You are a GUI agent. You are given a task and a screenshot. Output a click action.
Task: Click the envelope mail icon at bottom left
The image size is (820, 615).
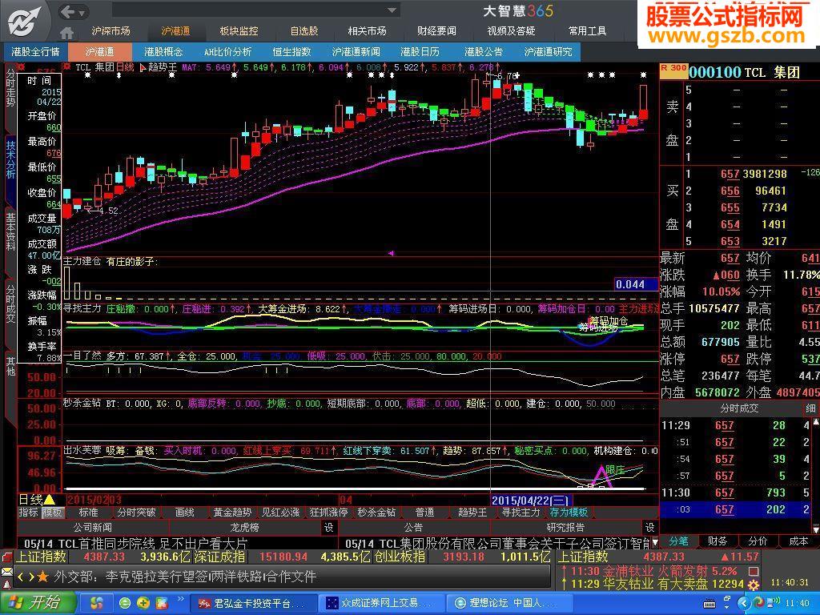pos(6,571)
